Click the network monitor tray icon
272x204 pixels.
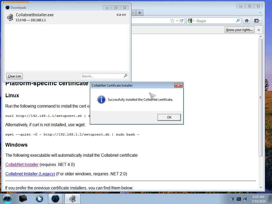239,199
